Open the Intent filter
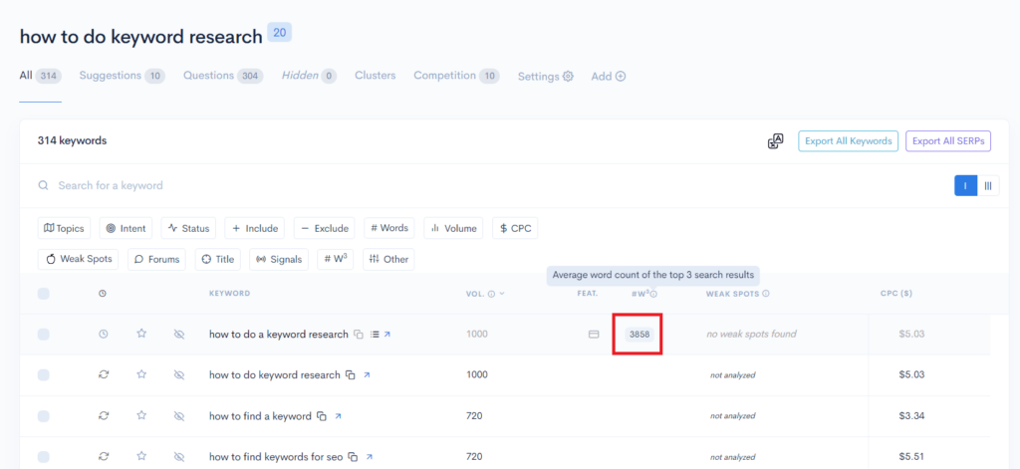1020x469 pixels. tap(126, 228)
